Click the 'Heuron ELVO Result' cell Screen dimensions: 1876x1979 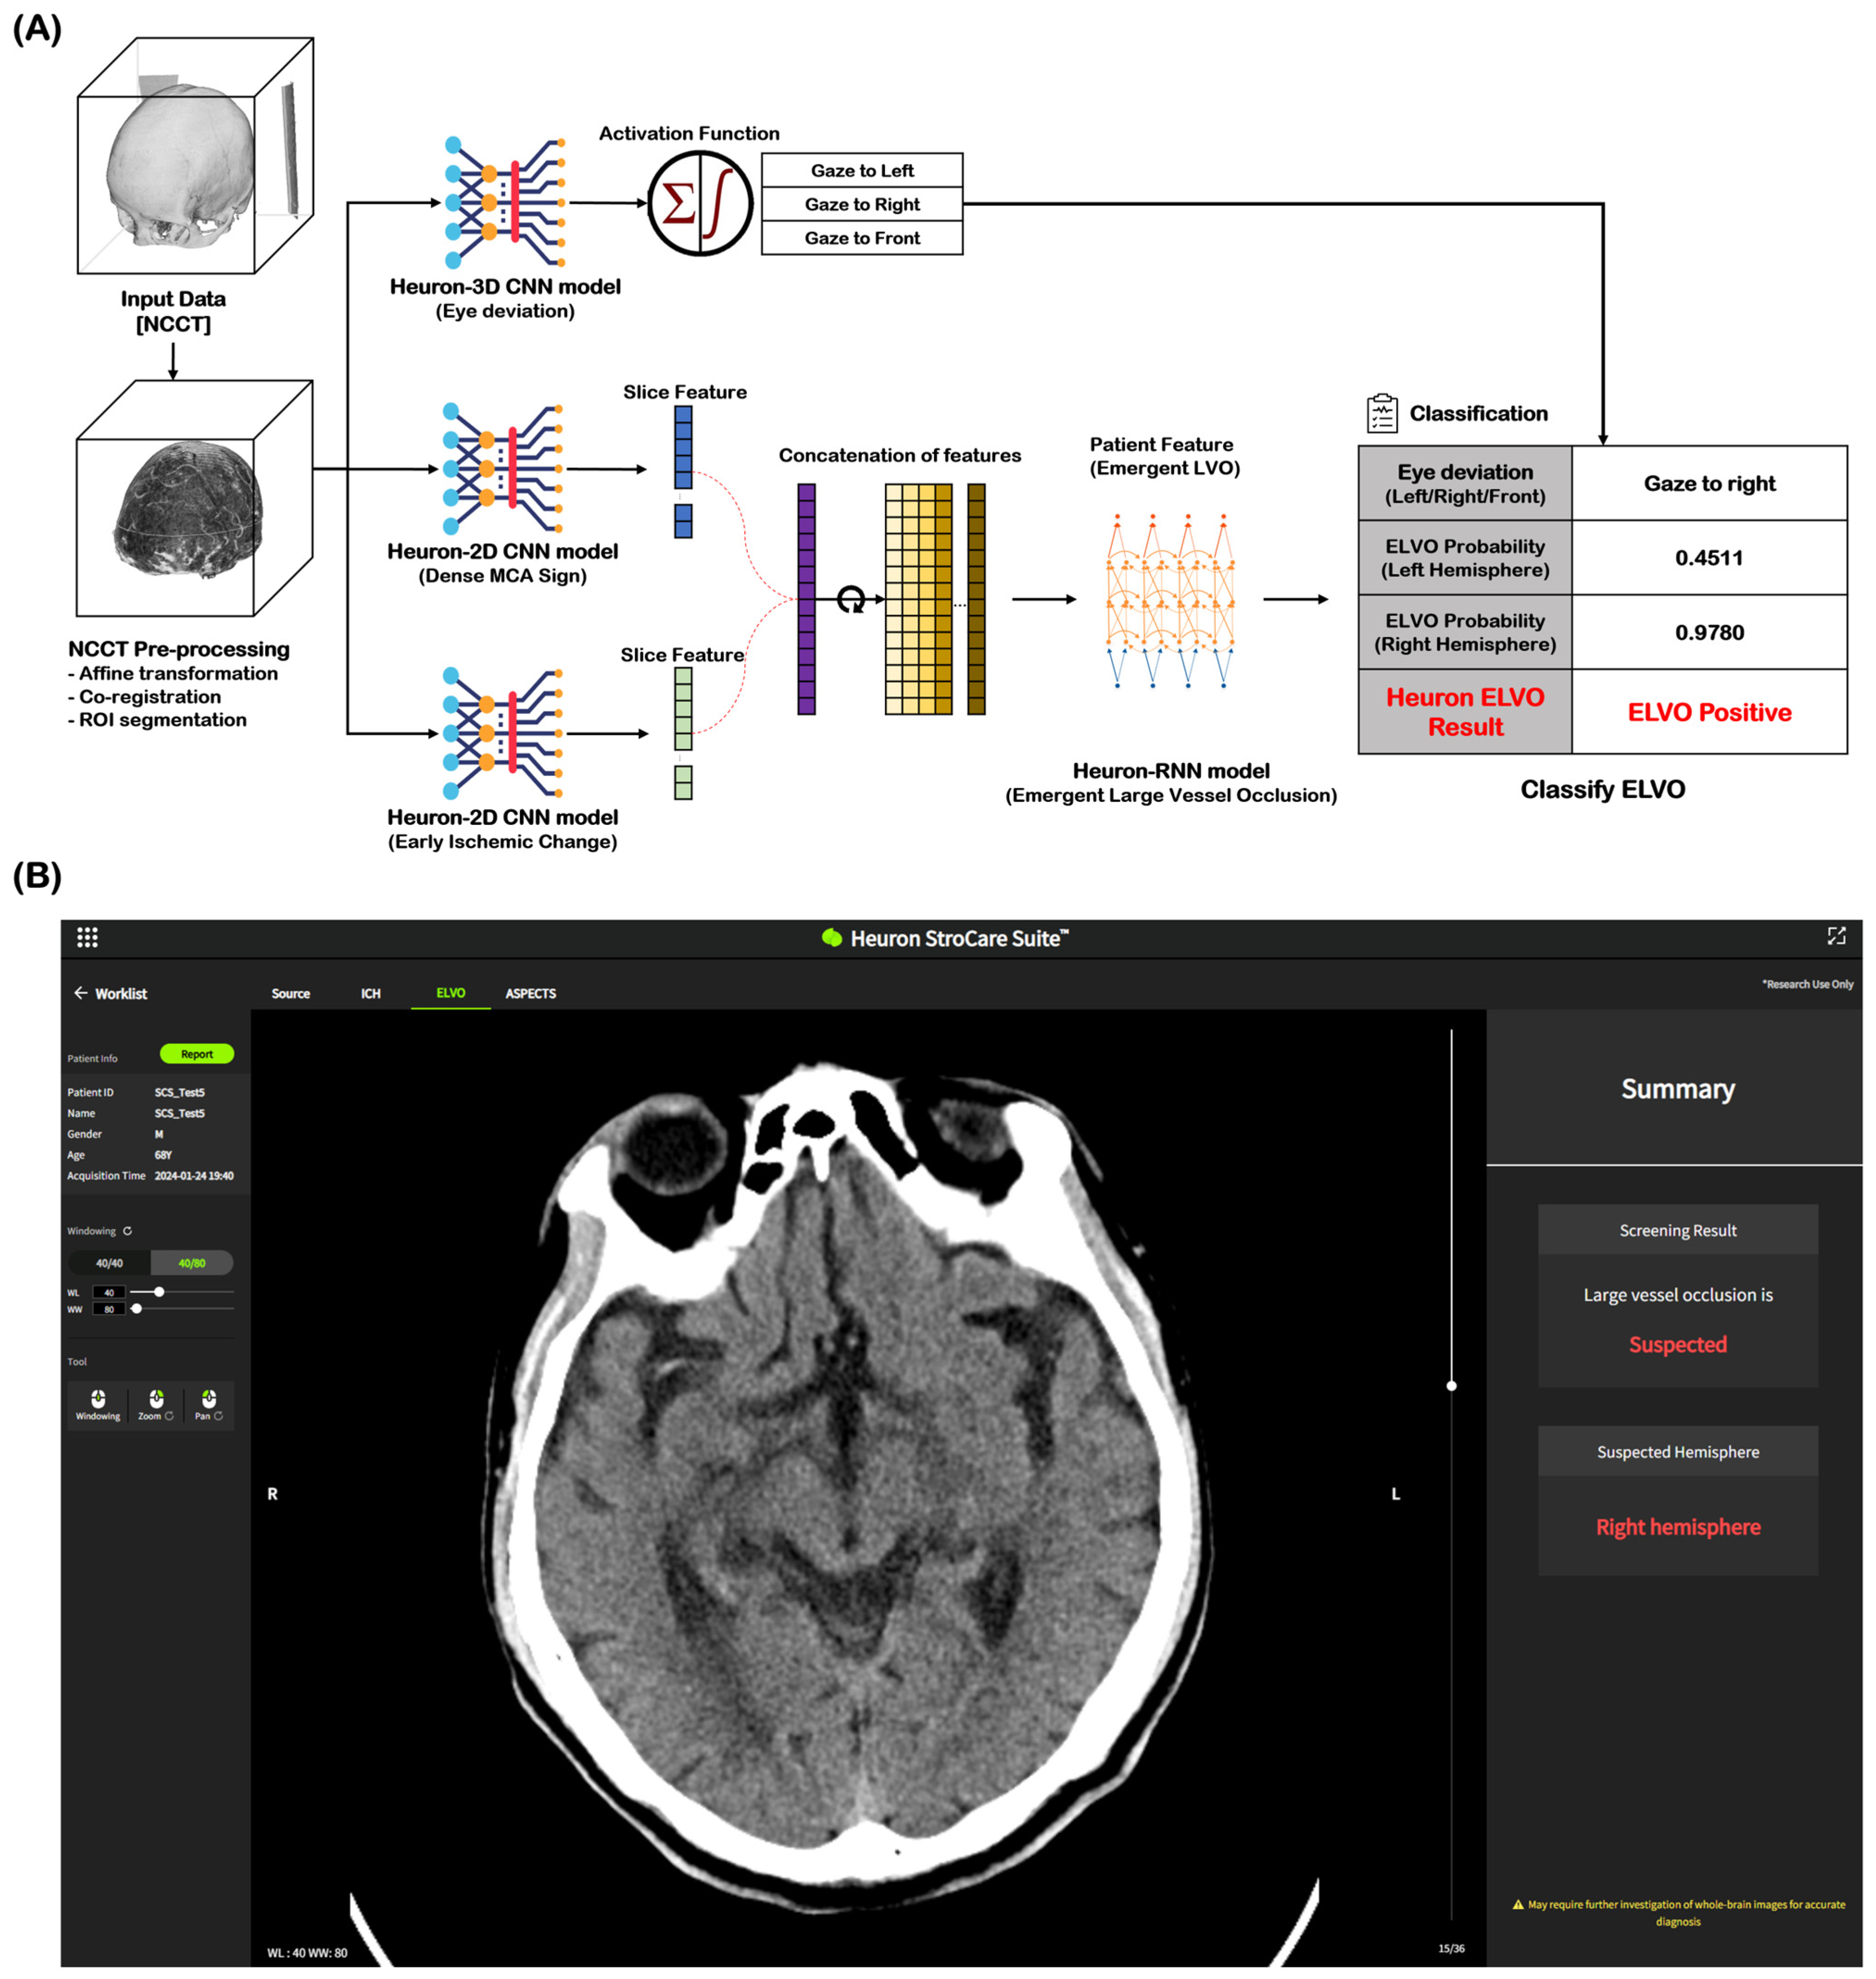pyautogui.click(x=1465, y=712)
